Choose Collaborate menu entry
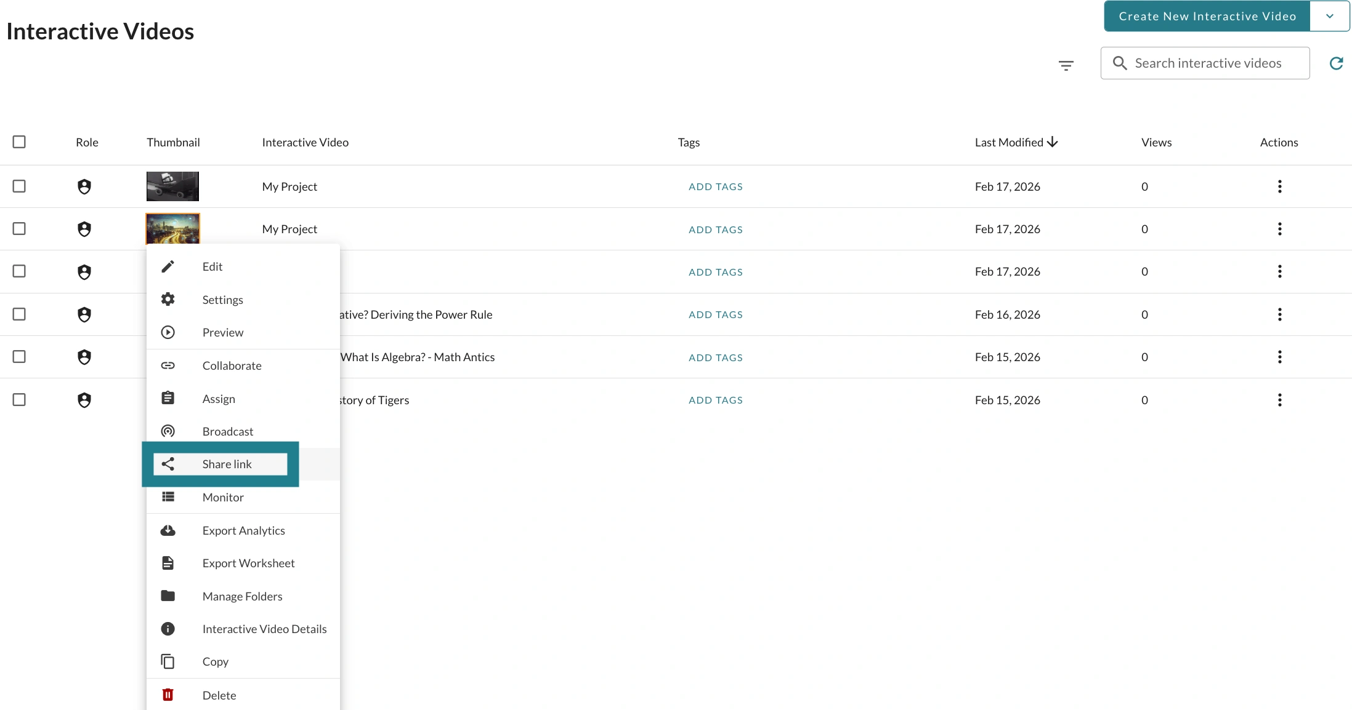The image size is (1352, 710). 243,365
